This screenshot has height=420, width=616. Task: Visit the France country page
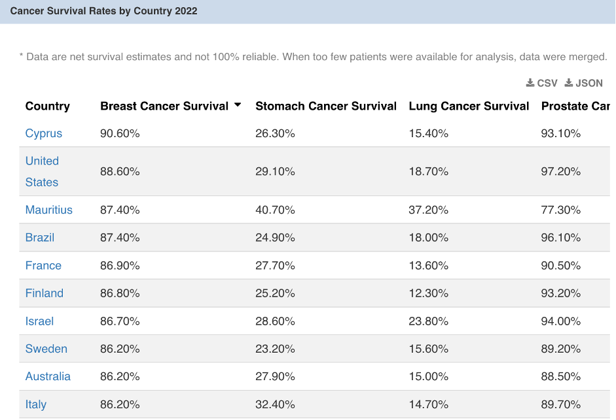click(x=43, y=266)
